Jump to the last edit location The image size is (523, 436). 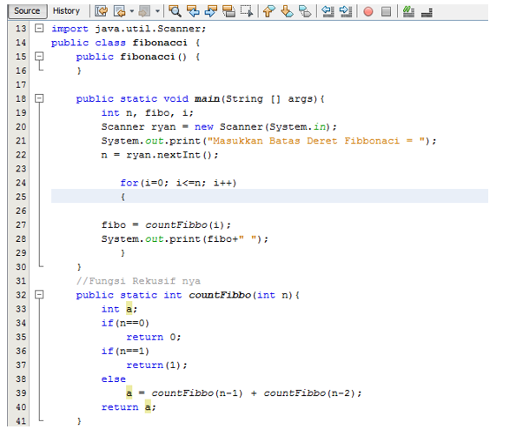click(x=101, y=11)
